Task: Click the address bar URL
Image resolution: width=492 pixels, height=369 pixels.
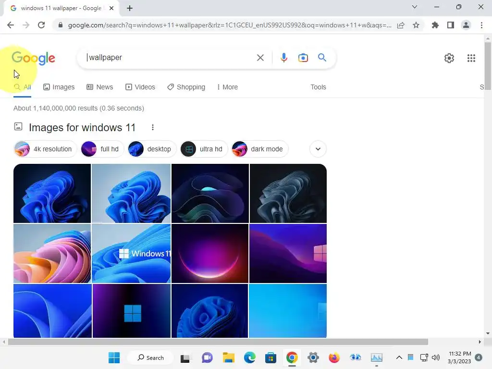Action: tap(230, 25)
